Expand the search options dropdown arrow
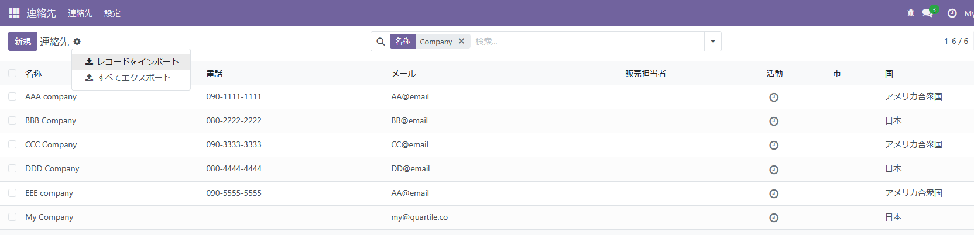974x235 pixels. [x=712, y=41]
